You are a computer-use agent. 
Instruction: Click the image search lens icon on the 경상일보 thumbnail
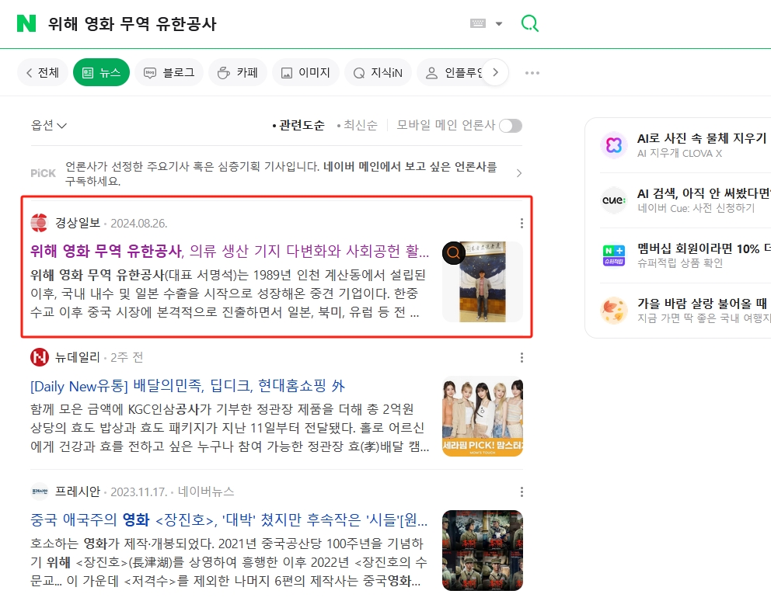coord(453,253)
